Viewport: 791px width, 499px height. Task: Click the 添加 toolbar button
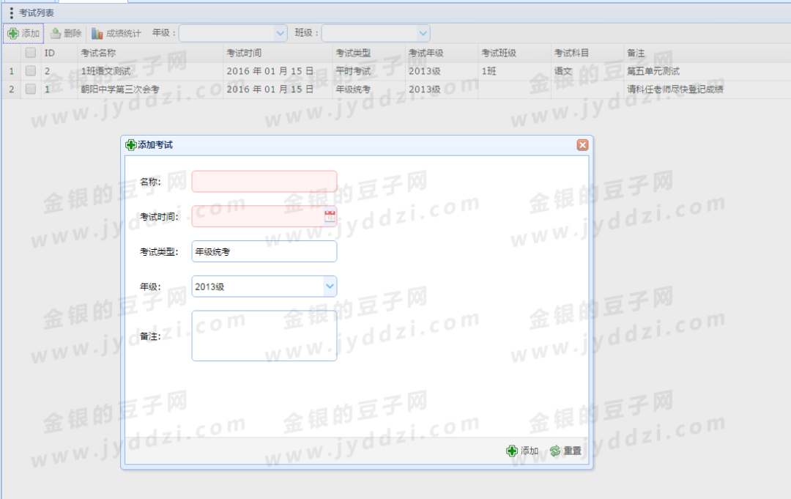tap(23, 33)
